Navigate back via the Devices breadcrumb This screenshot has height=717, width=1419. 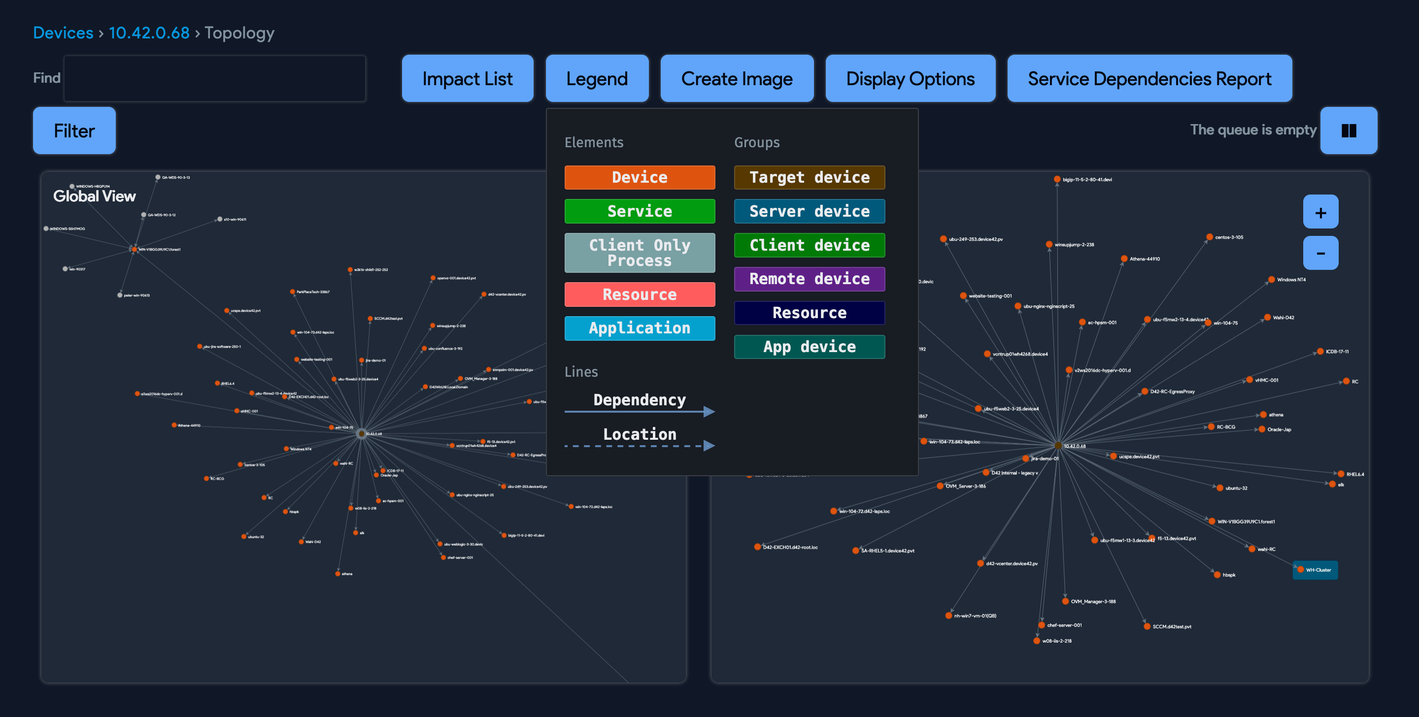[x=64, y=33]
